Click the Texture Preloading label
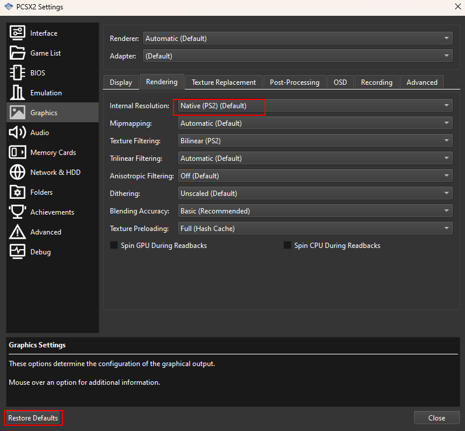This screenshot has height=431, width=465. (139, 229)
